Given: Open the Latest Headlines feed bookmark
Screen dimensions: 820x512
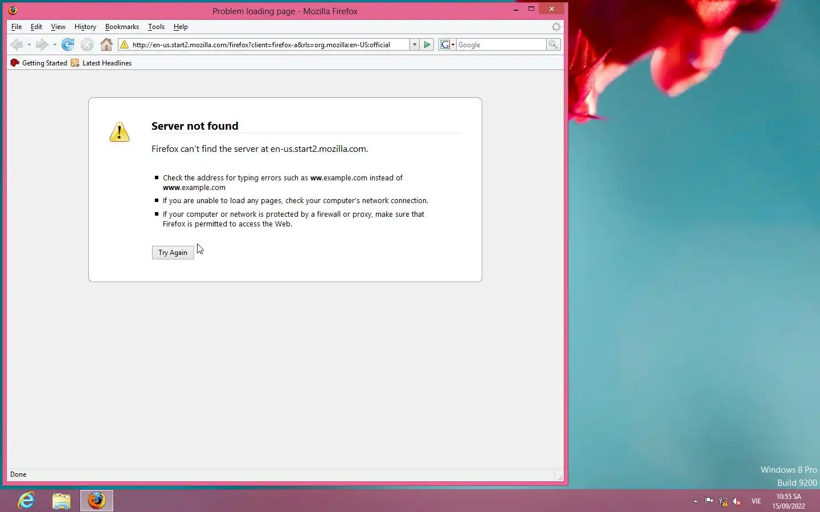Looking at the screenshot, I should tap(101, 63).
